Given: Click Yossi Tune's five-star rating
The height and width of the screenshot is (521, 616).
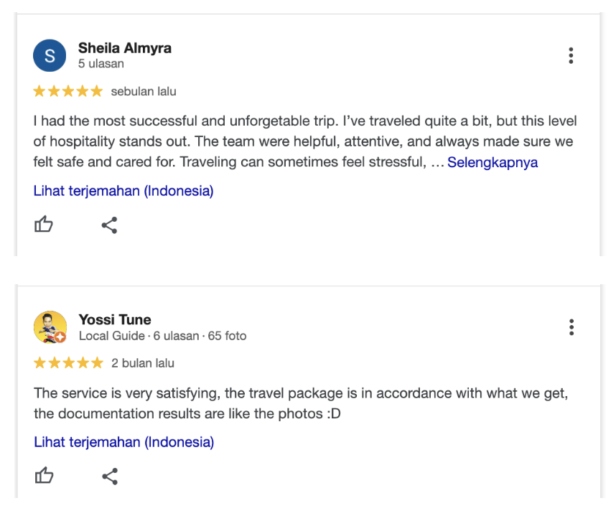Looking at the screenshot, I should point(68,363).
